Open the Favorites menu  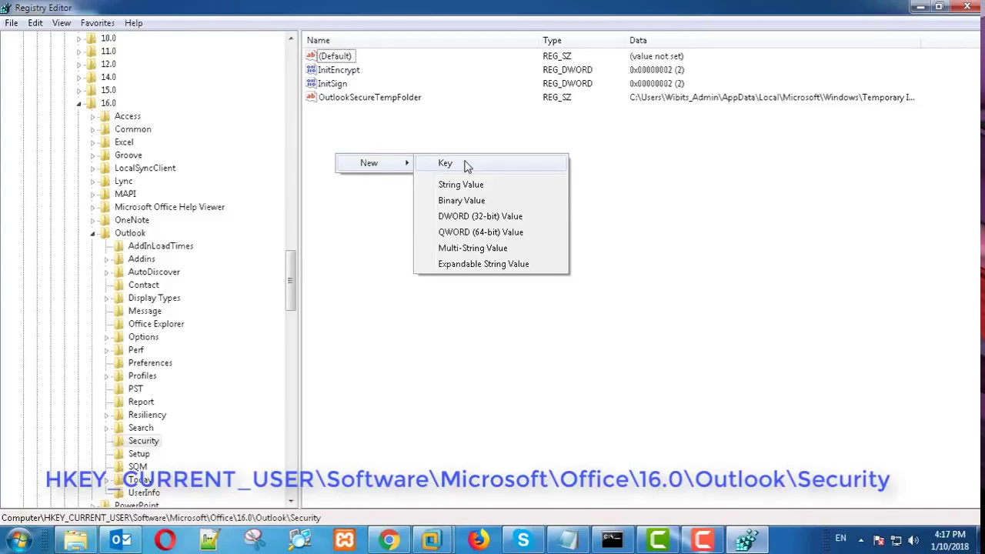pos(98,23)
